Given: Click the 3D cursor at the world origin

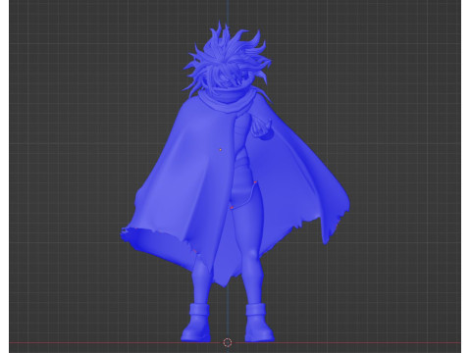Looking at the screenshot, I should (x=228, y=342).
